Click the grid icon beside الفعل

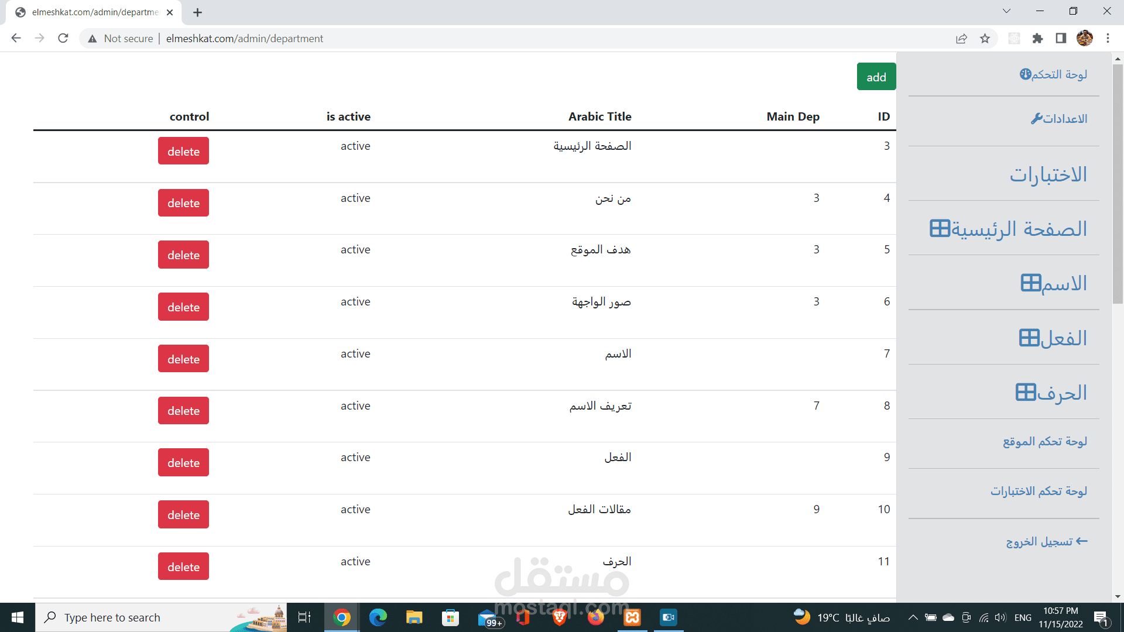click(x=1029, y=338)
